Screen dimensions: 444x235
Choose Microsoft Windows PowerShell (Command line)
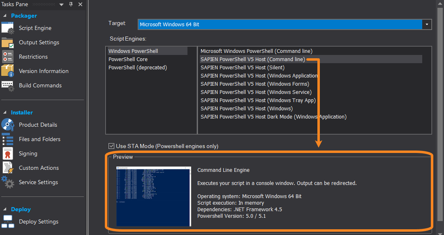coord(256,51)
